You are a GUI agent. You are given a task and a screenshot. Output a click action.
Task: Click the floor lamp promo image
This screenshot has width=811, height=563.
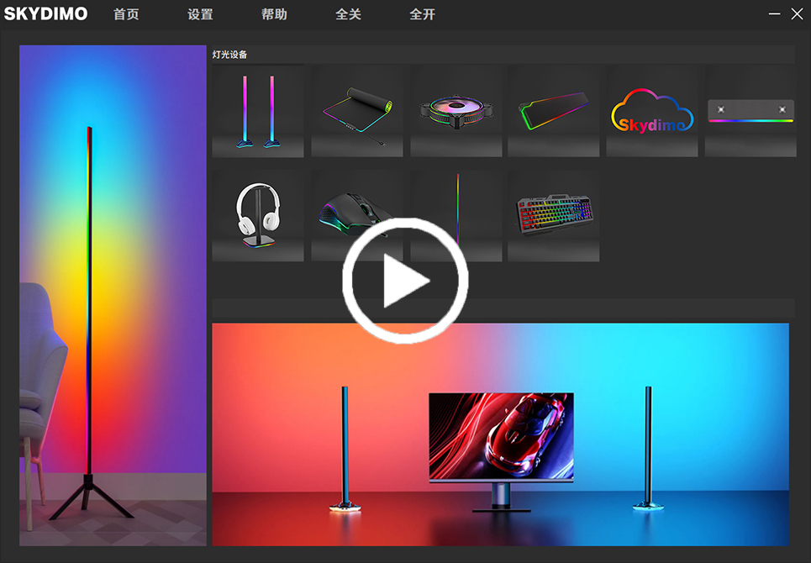click(113, 295)
